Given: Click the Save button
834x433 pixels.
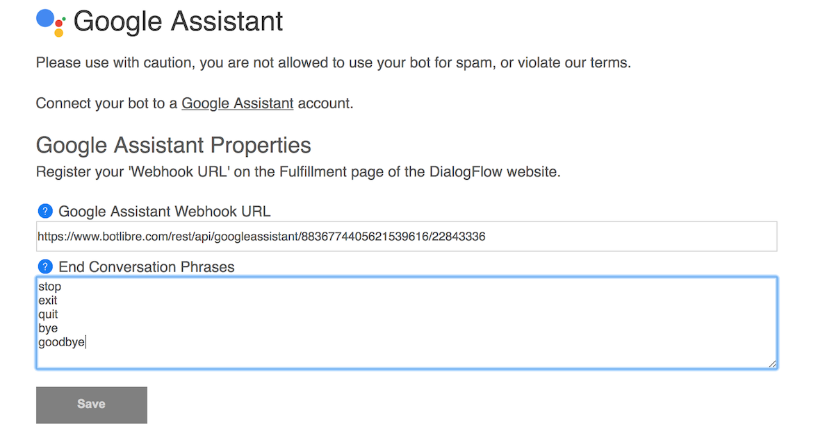Looking at the screenshot, I should click(92, 405).
